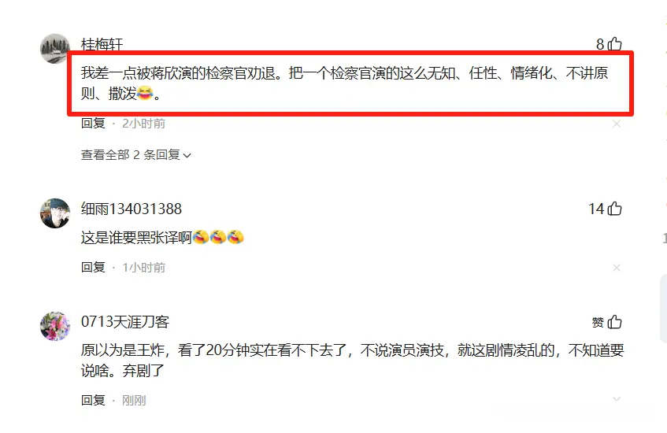667x433 pixels.
Task: Open 细雨134031388's avatar picture
Action: pyautogui.click(x=55, y=213)
